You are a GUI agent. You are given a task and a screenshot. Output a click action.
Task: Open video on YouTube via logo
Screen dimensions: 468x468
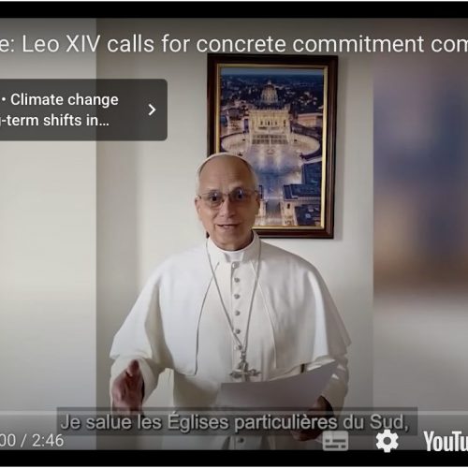[446, 441]
